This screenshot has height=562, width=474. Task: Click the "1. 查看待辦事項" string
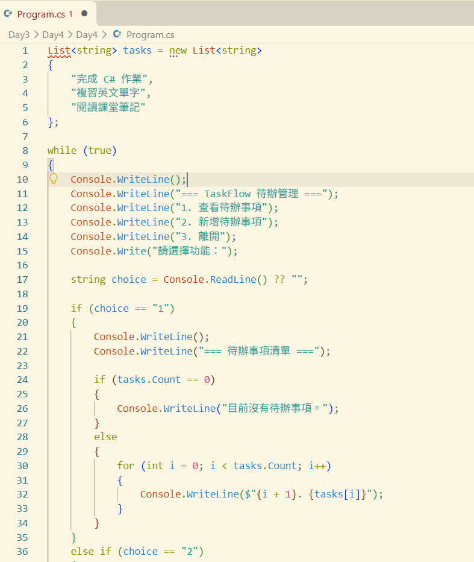pos(221,207)
